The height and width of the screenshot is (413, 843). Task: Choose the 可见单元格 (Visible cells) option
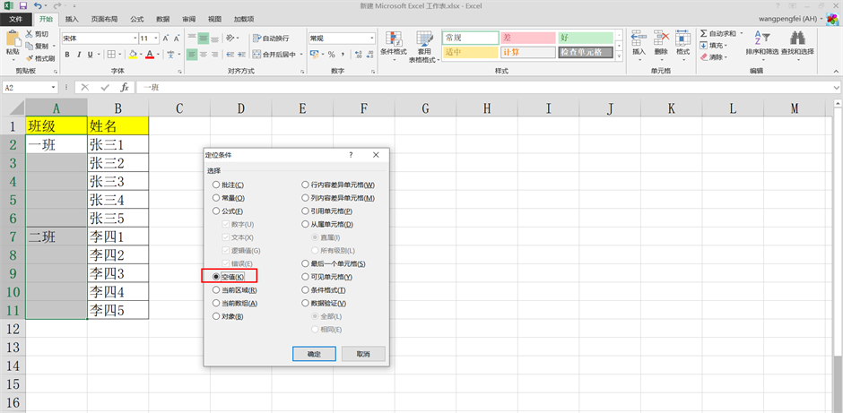click(x=306, y=277)
